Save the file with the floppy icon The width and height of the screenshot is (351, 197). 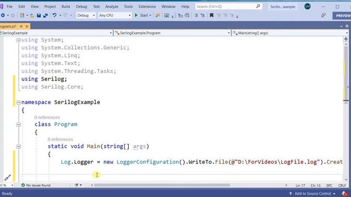39,15
